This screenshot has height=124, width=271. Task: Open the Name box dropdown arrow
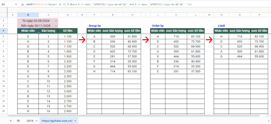tap(16, 5)
